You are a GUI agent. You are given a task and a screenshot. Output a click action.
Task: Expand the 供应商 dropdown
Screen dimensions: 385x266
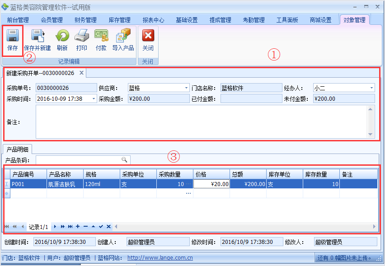click(x=186, y=88)
